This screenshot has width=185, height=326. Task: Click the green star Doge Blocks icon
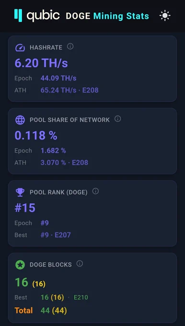[20, 265]
